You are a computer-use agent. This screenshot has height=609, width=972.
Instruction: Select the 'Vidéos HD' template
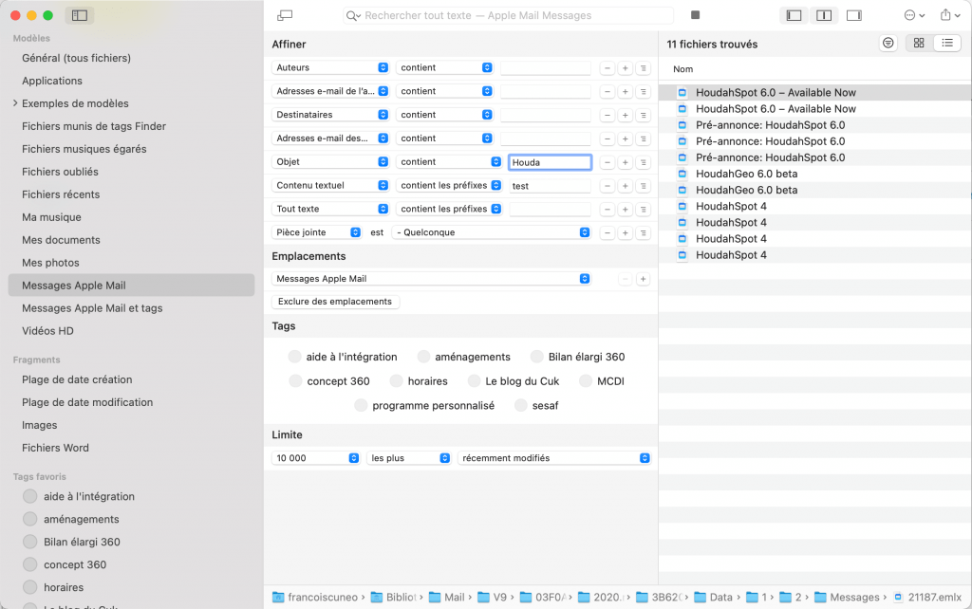click(47, 331)
